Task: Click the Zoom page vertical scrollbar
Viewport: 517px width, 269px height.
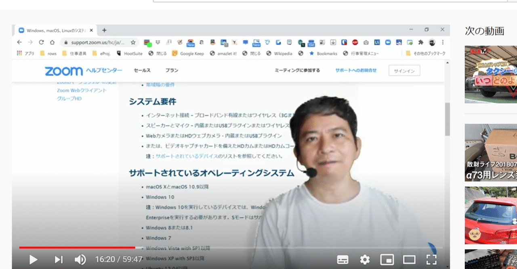Action: (x=447, y=119)
